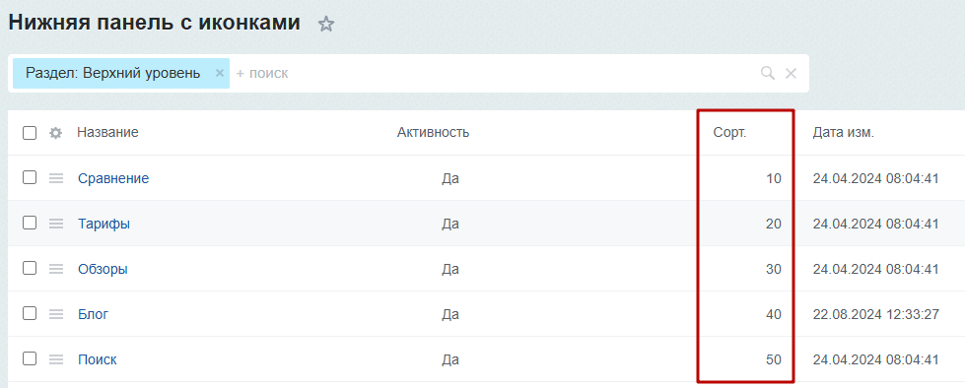Sort by Дата изм. column header
The image size is (965, 388).
(843, 132)
